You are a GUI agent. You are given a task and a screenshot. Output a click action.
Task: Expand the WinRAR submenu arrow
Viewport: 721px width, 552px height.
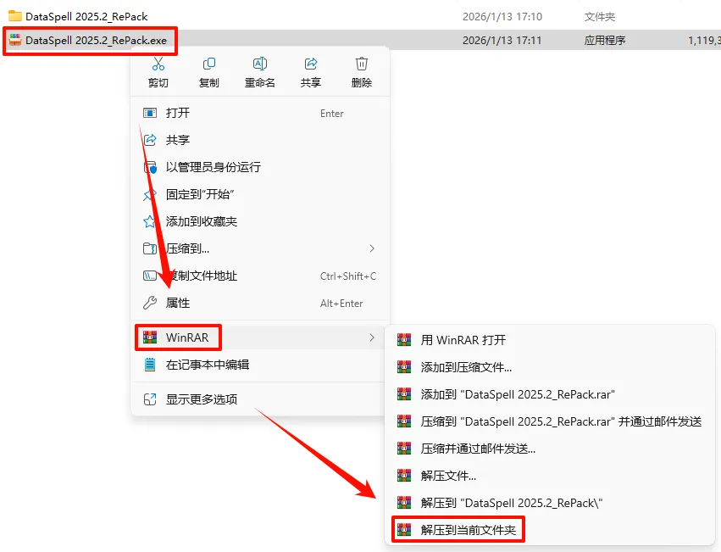click(x=372, y=338)
